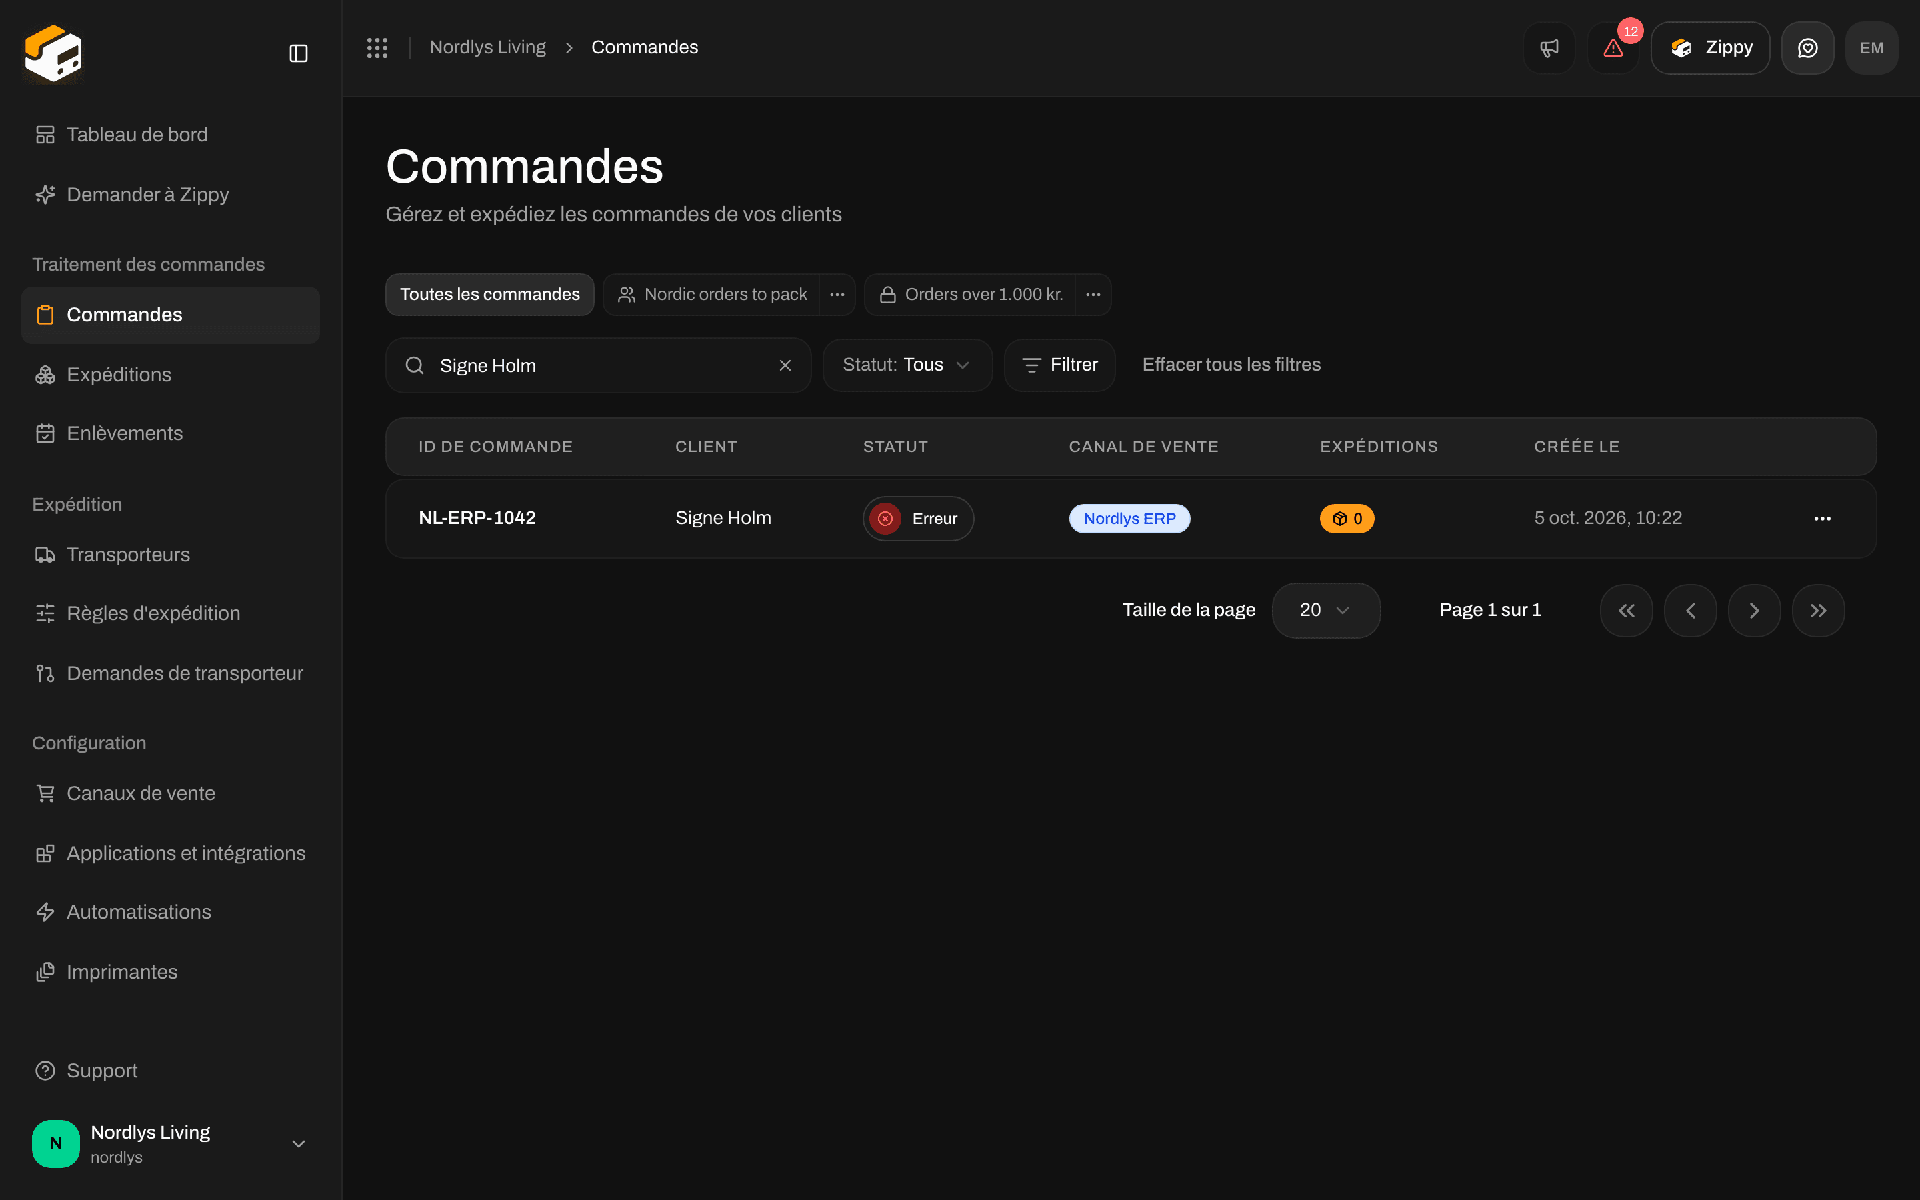Open Transporteurs page
Image resolution: width=1920 pixels, height=1200 pixels.
(x=171, y=555)
